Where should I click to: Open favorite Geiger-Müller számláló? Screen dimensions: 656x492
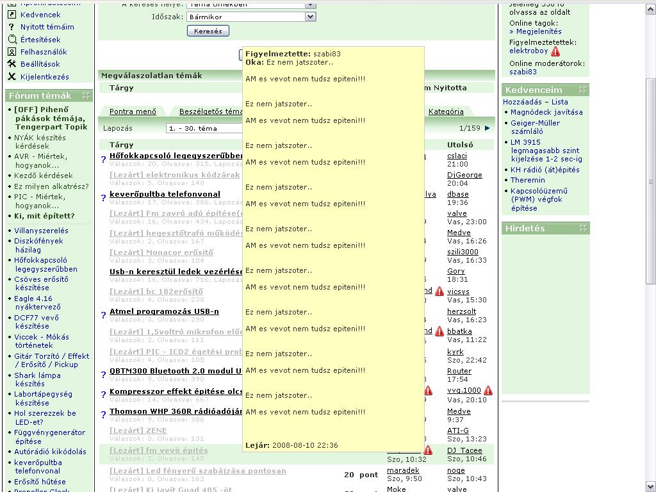click(535, 127)
